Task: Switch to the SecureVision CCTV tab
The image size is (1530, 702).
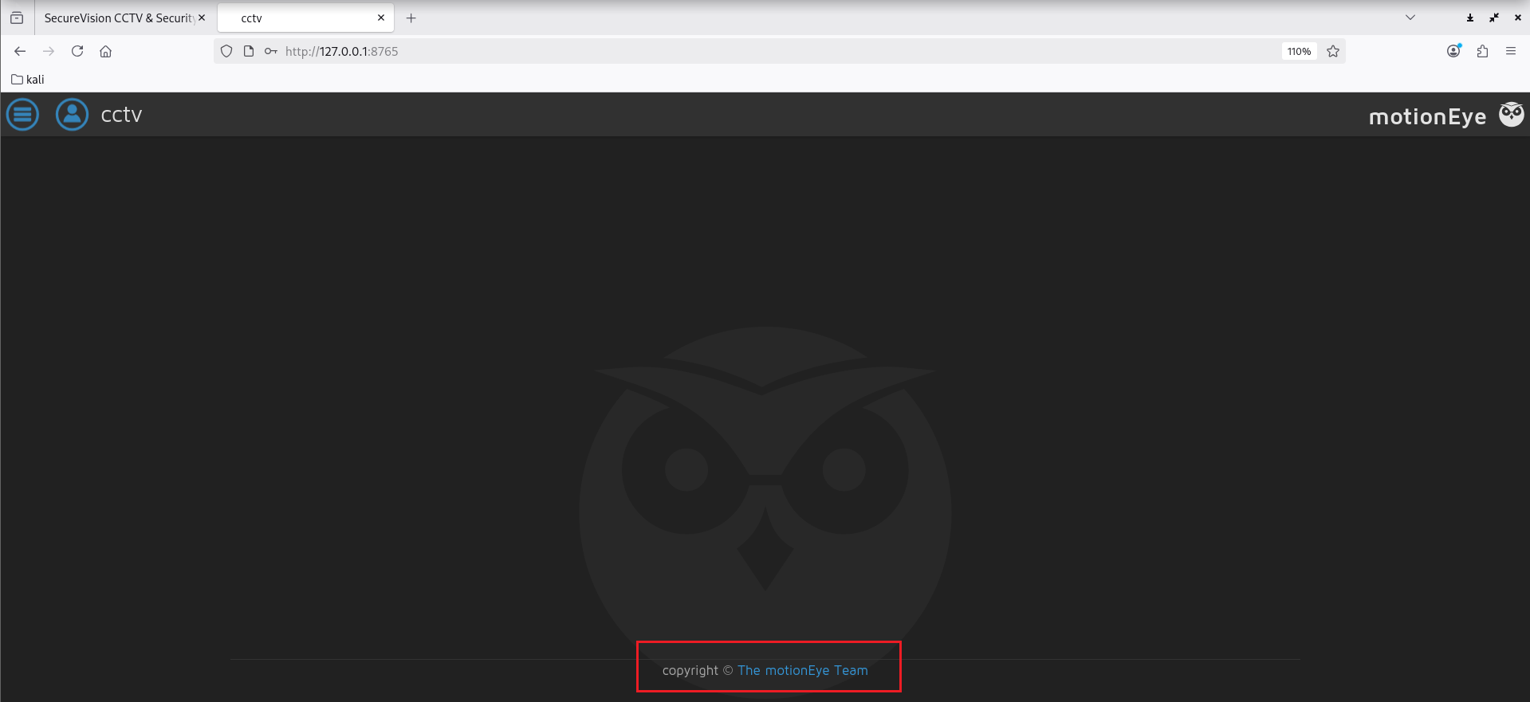Action: pyautogui.click(x=118, y=18)
